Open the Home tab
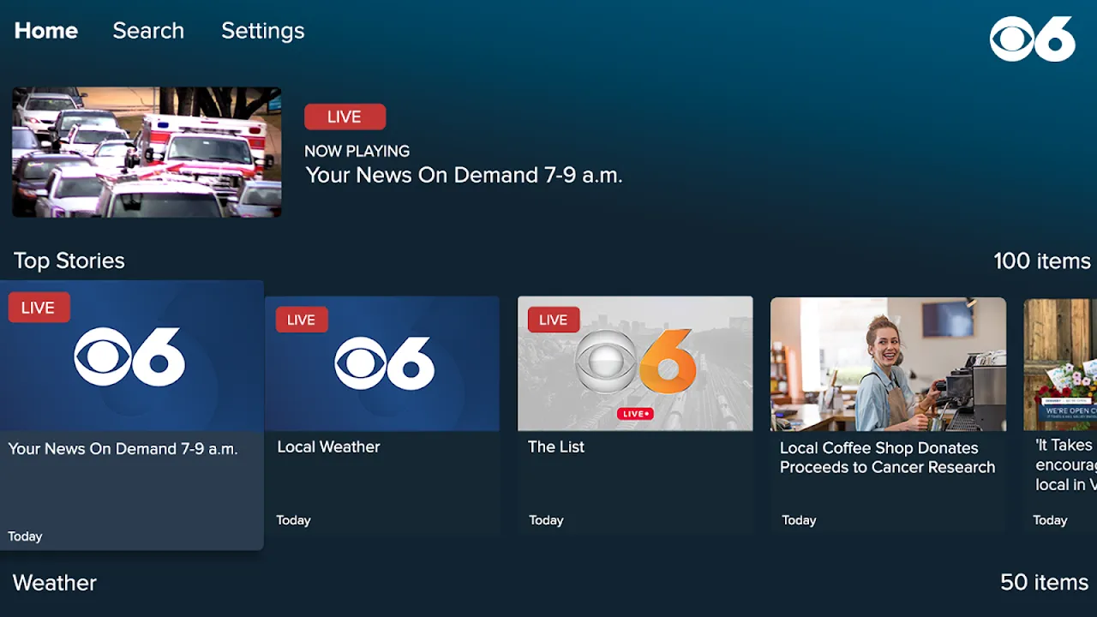This screenshot has width=1097, height=617. [x=46, y=31]
